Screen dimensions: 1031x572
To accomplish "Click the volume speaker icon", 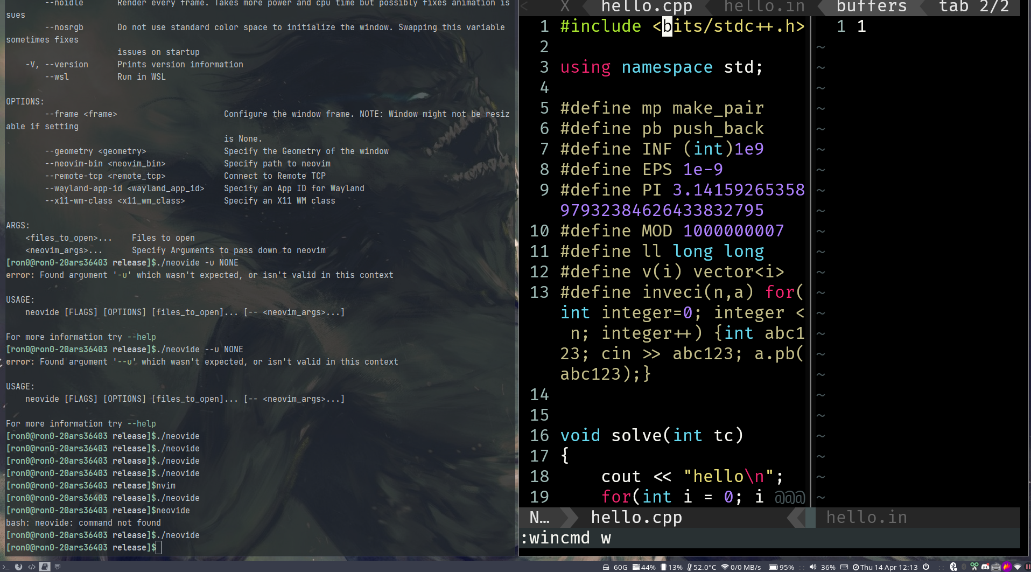I will pyautogui.click(x=813, y=567).
